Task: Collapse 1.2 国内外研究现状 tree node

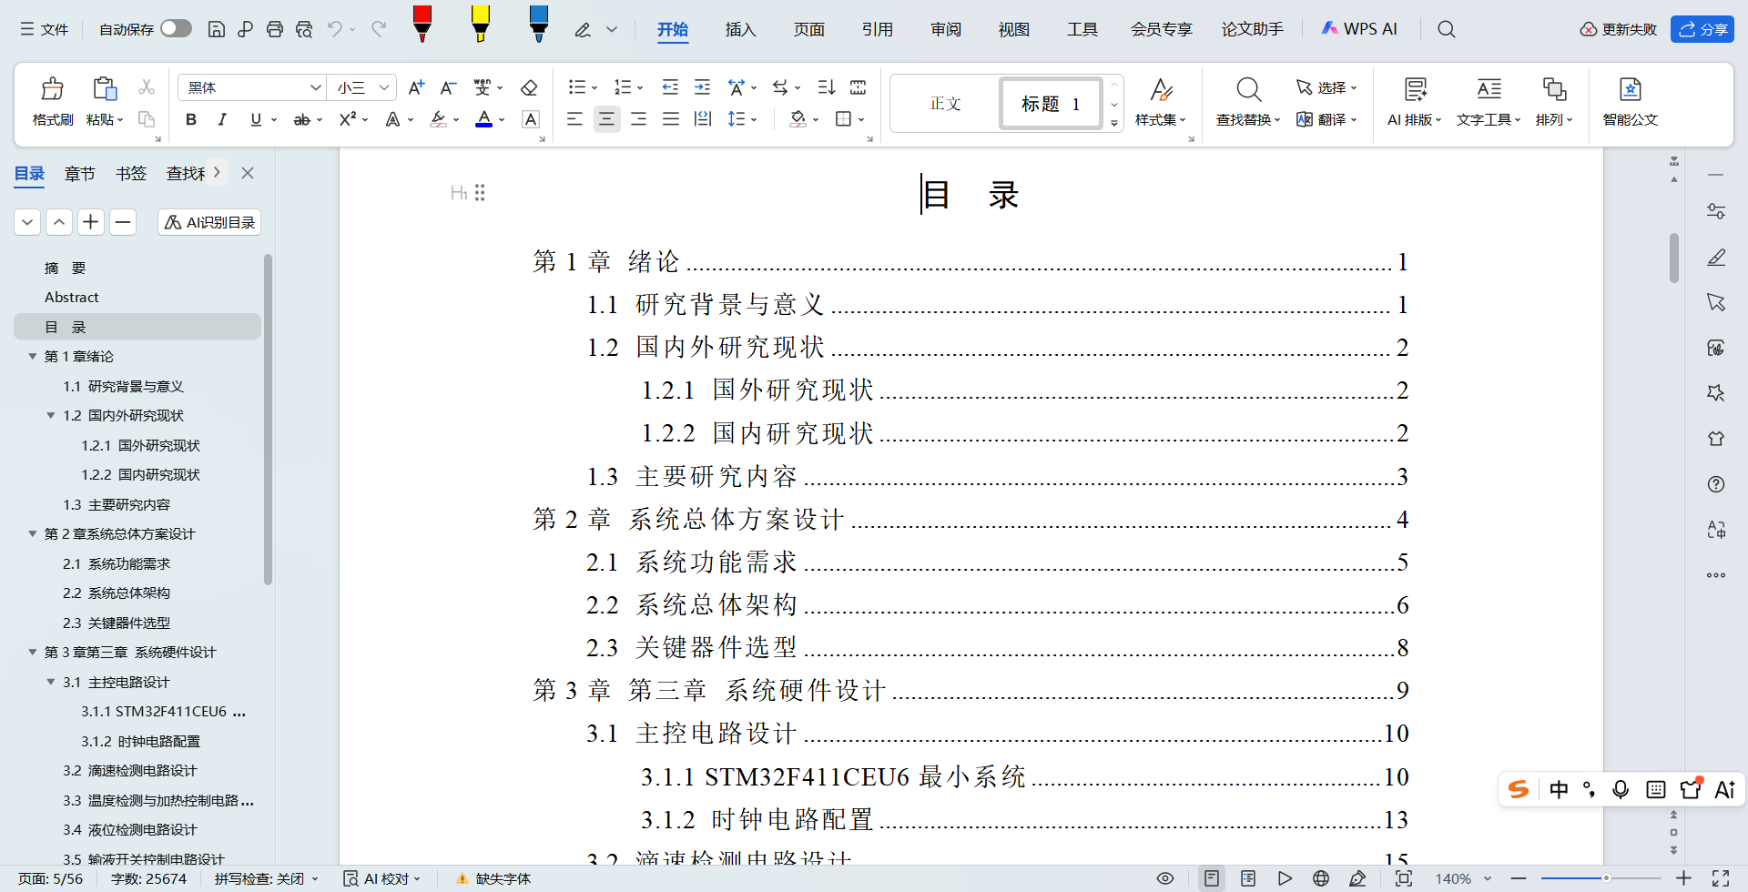Action: 51,415
